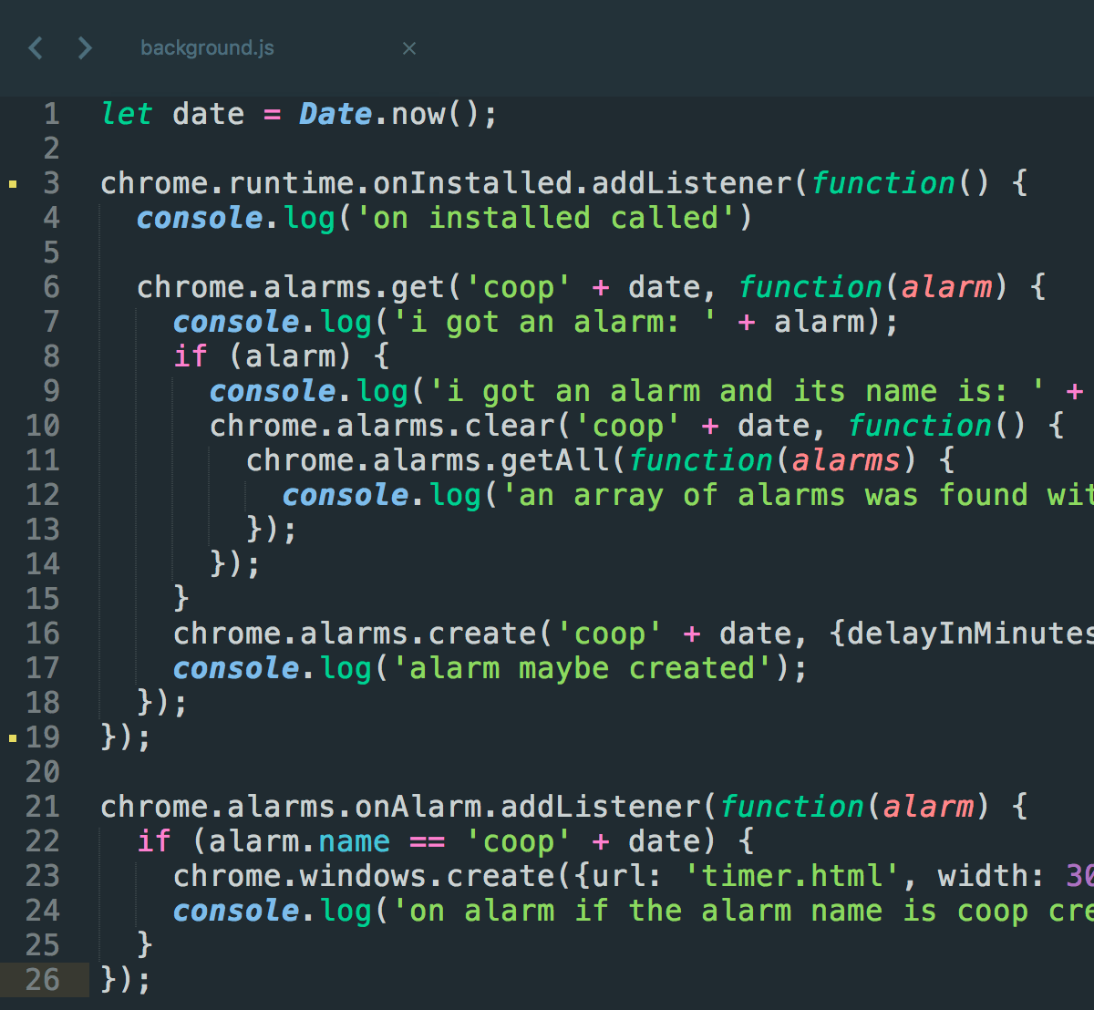1094x1010 pixels.
Task: Click 'chrome.alarms.get' on line 6
Action: coord(291,287)
